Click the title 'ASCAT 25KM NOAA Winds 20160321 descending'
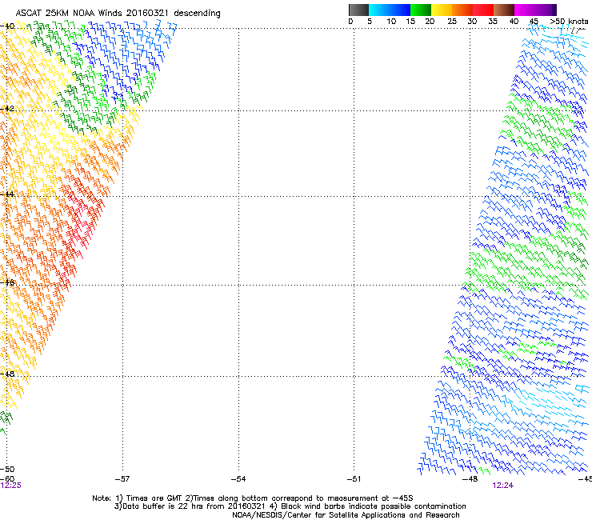 click(x=118, y=14)
